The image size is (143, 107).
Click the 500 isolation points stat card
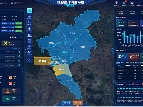122,24
